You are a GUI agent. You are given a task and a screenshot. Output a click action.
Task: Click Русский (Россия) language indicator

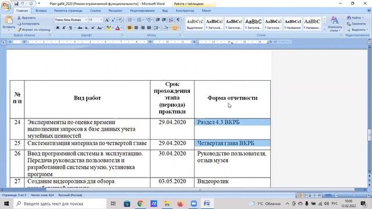pos(70,195)
